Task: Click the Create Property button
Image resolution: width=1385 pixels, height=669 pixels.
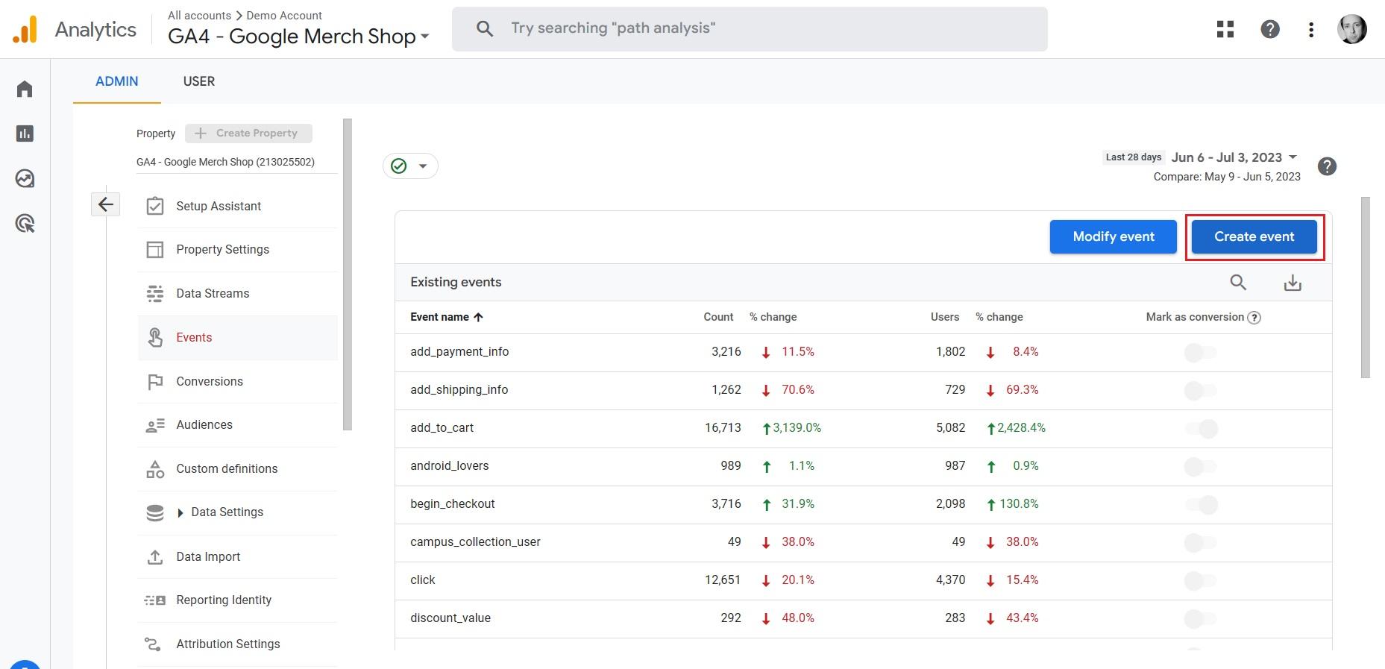Action: click(248, 134)
